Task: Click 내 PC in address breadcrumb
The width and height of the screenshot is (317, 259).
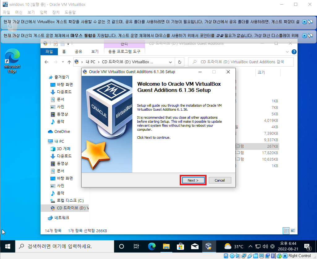Action: (90, 62)
